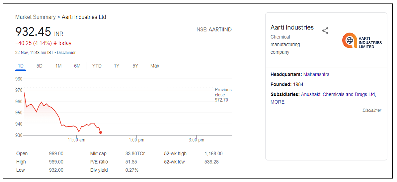397x182 pixels.
Task: Click the Aarti Industries Limited logo
Action: point(362,40)
